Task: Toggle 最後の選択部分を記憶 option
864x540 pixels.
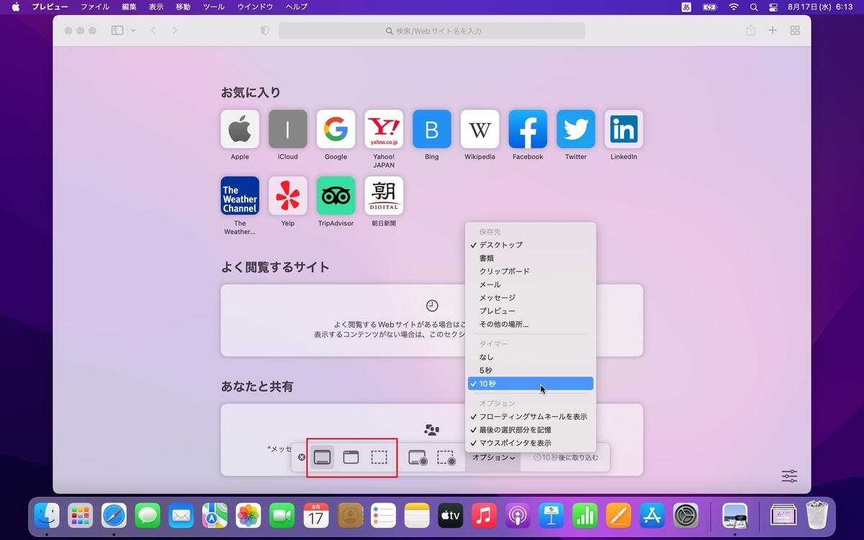Action: pos(531,430)
